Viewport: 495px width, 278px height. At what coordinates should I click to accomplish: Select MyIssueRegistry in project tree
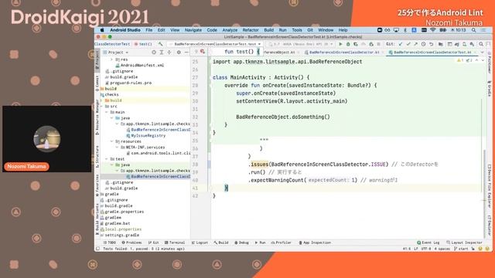[148, 136]
